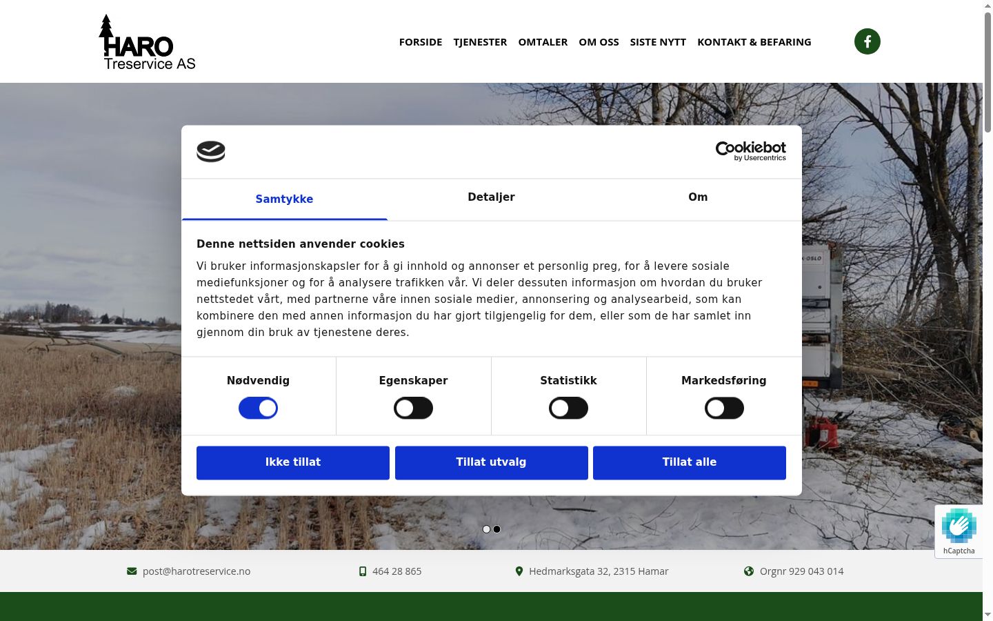
Task: Enable the Egenskaper cookie toggle
Action: pyautogui.click(x=413, y=408)
